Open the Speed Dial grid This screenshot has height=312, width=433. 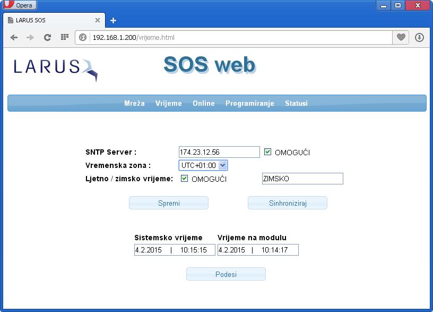click(x=65, y=38)
